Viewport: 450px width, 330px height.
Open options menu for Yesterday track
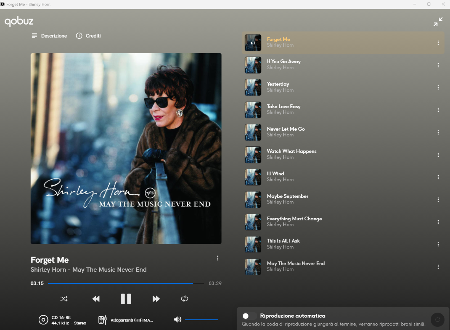click(438, 88)
